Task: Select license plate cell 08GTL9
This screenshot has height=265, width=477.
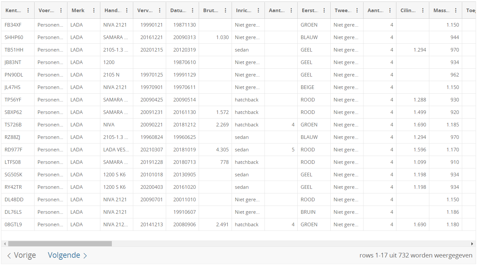Action: pos(18,225)
